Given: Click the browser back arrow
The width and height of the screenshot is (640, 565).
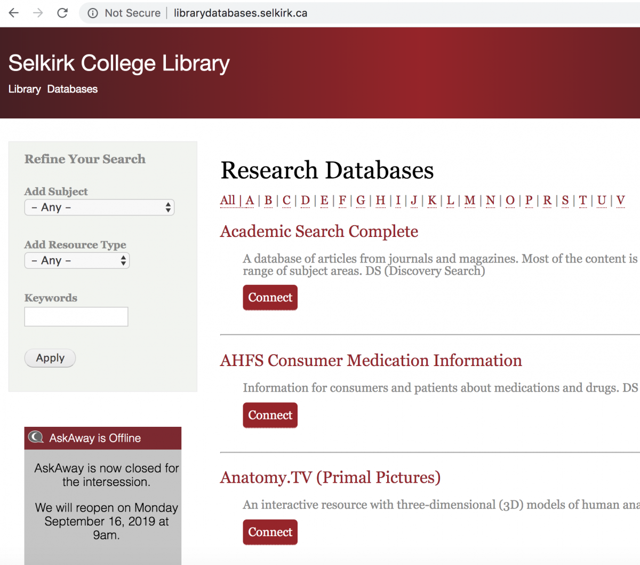Looking at the screenshot, I should 14,13.
